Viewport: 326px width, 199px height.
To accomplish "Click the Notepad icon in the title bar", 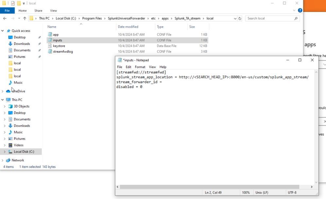I will point(119,60).
